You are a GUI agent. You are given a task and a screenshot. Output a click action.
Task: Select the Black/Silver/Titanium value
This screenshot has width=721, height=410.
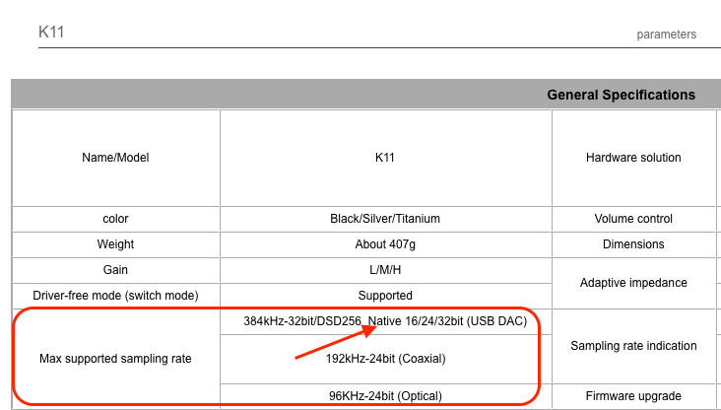[385, 219]
